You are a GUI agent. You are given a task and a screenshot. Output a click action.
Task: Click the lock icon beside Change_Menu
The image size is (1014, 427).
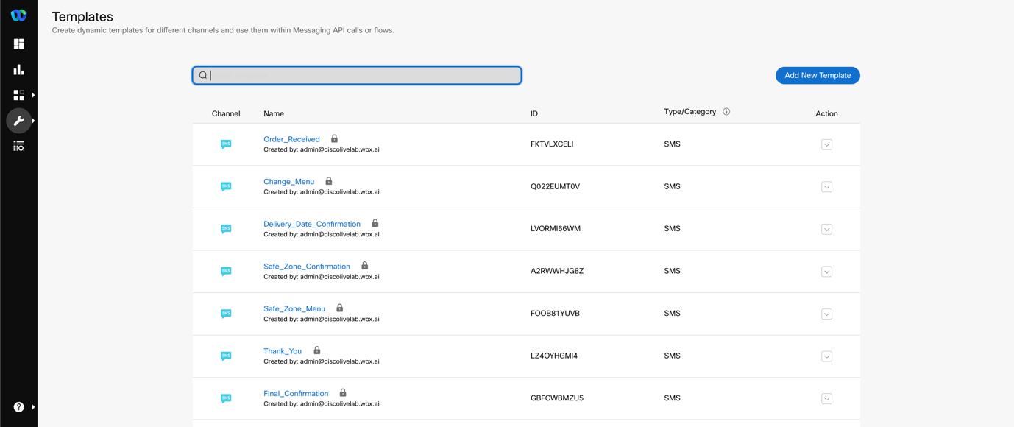[329, 181]
